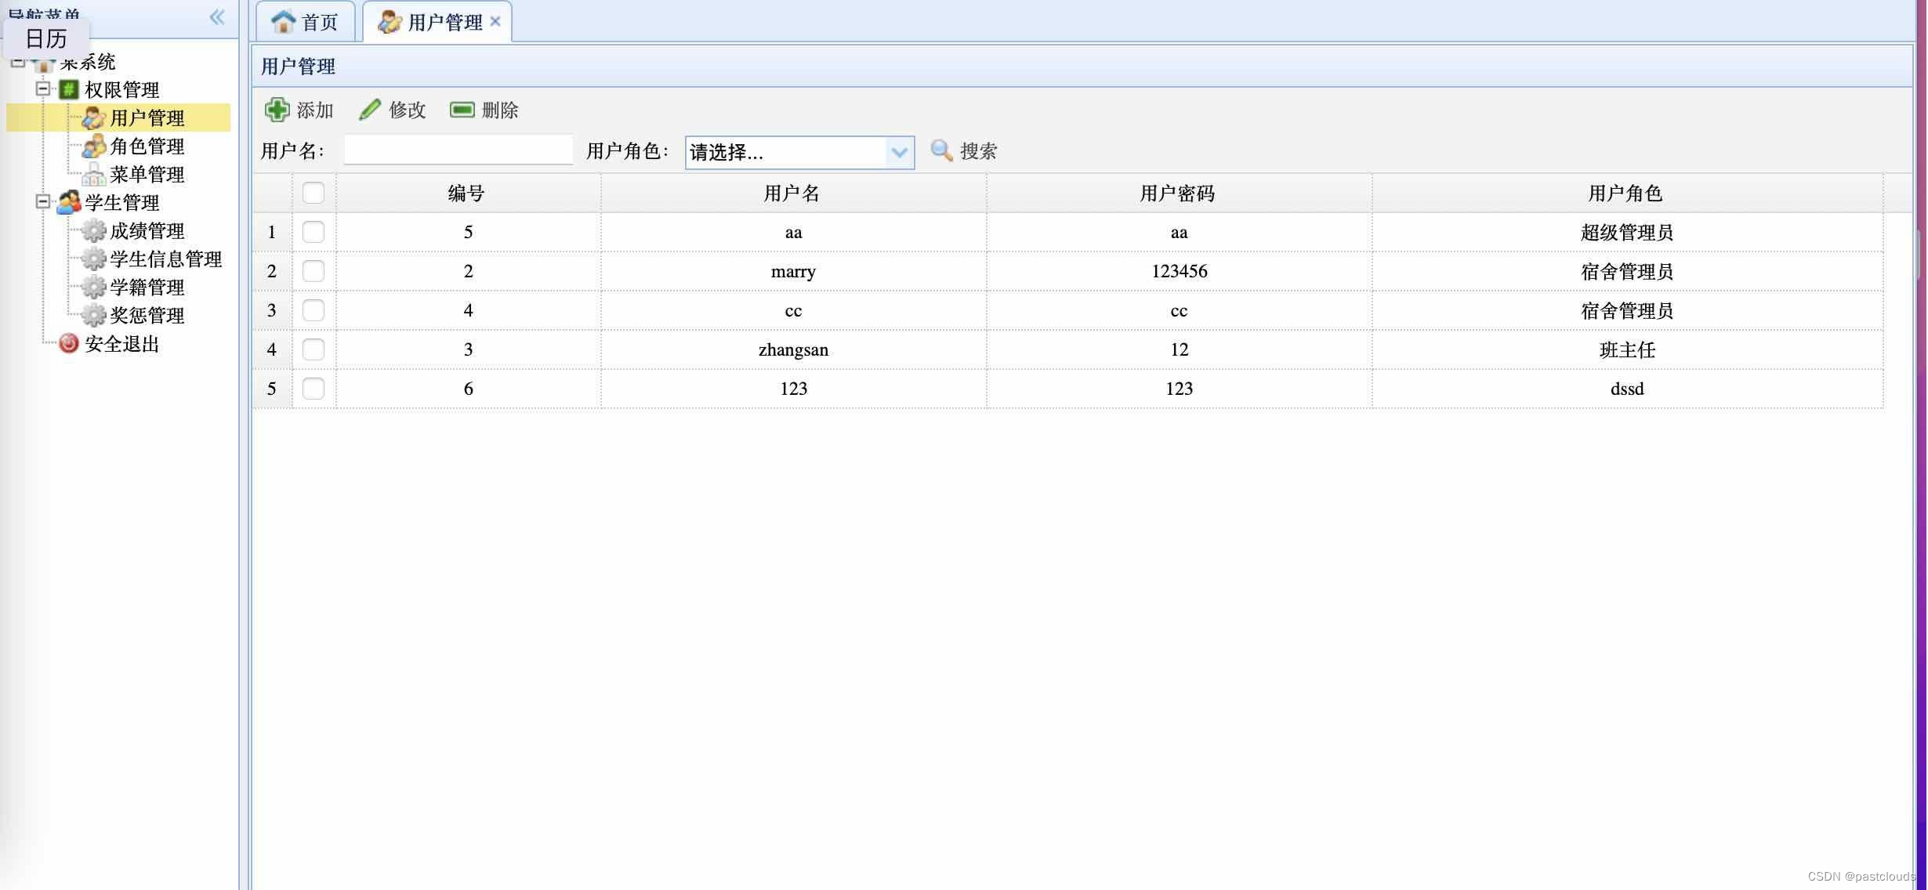Click the 用户角色 column header

pyautogui.click(x=1626, y=193)
